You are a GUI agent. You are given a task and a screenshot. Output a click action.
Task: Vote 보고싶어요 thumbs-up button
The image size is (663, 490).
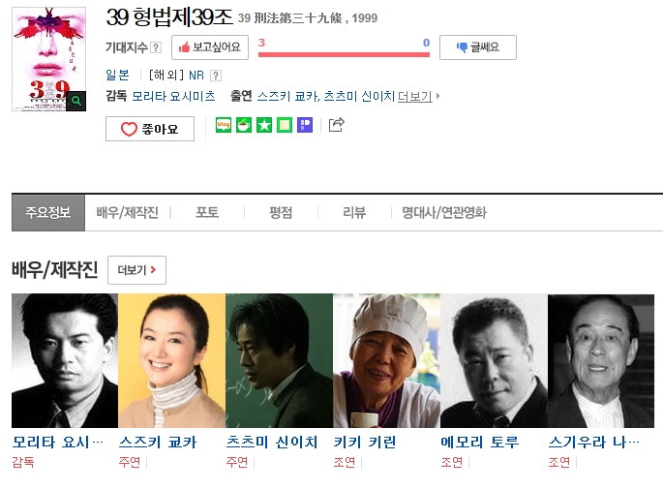(210, 47)
